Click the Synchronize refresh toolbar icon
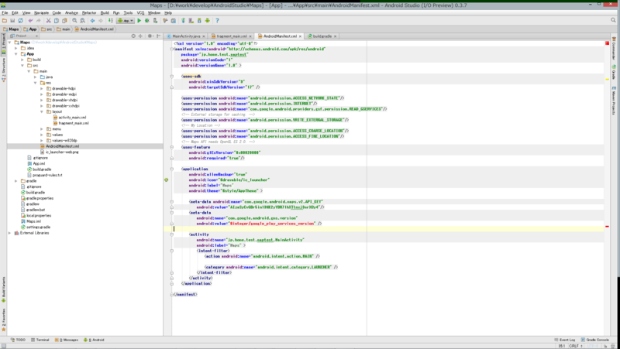Viewport: 620px width, 349px height. (21, 21)
